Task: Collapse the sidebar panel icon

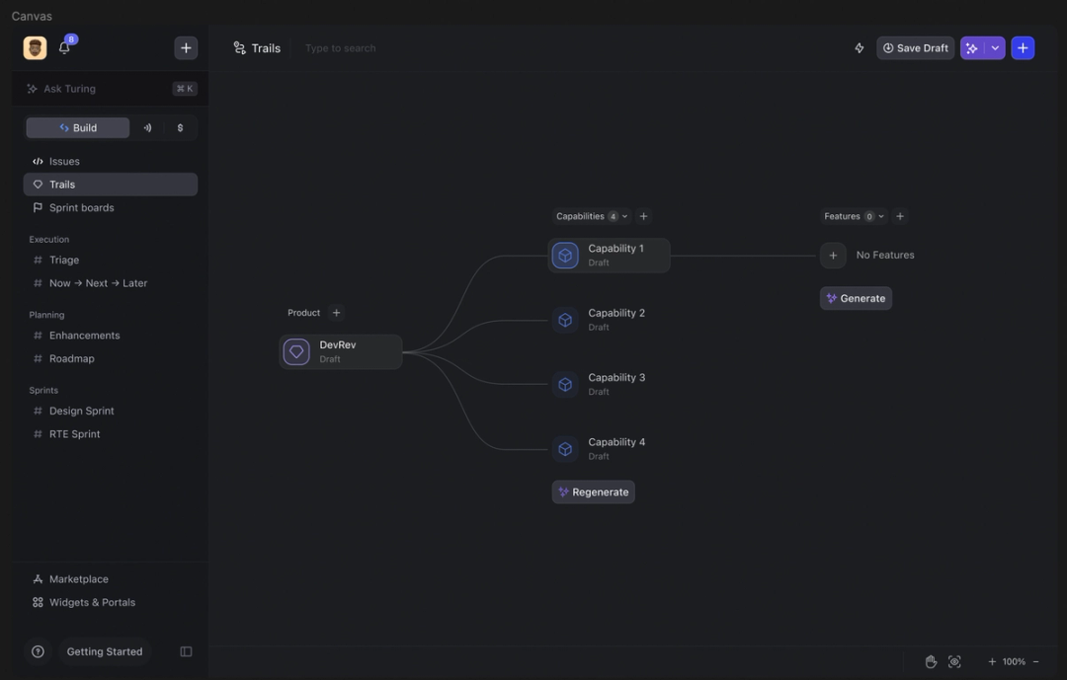Action: (186, 651)
